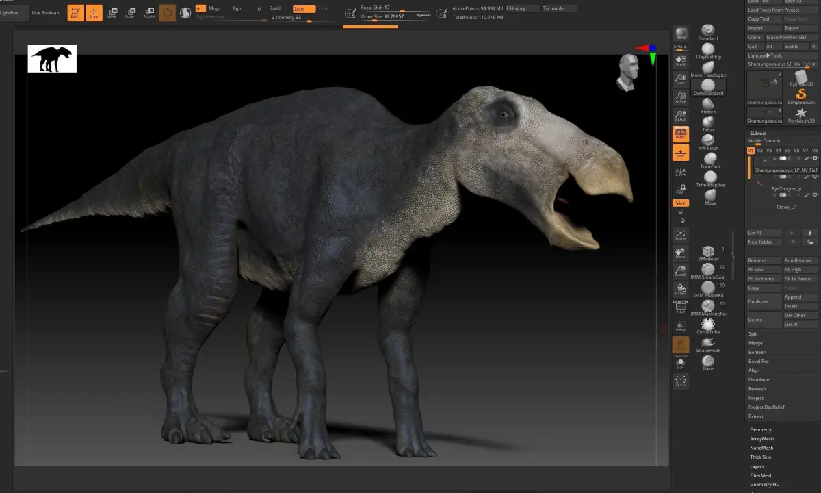Viewport: 821px width, 493px height.
Task: Collapse the Subtool section header
Action: (758, 134)
